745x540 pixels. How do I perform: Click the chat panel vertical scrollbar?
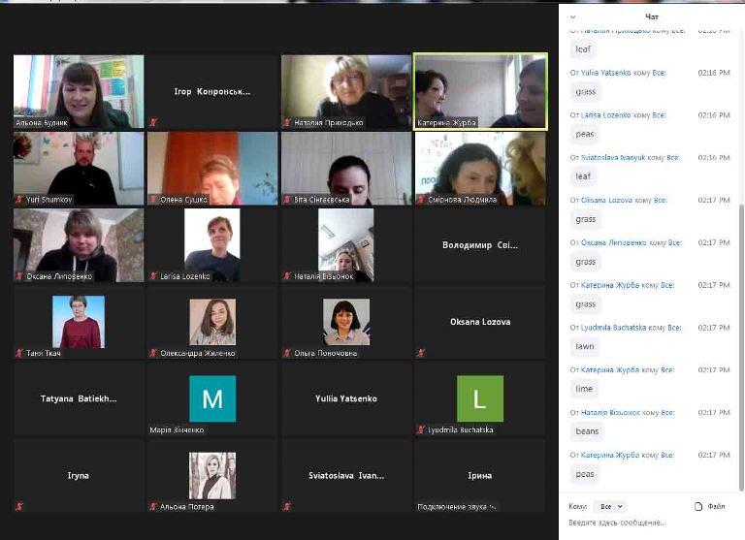[741, 347]
